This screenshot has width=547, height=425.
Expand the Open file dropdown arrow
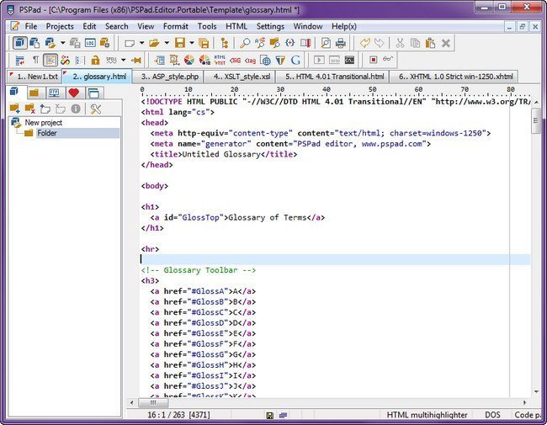pos(167,43)
